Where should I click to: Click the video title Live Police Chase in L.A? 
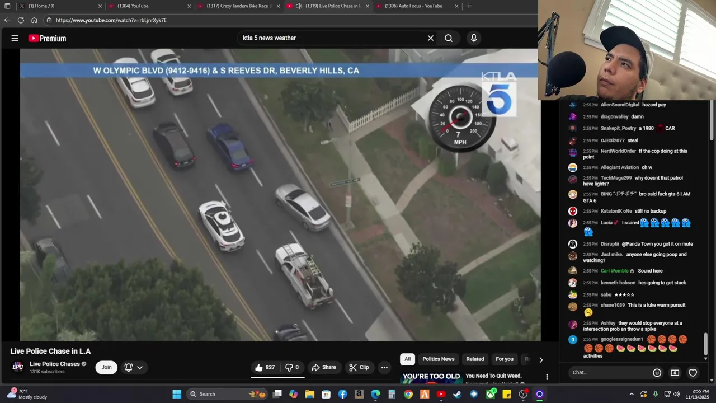[x=50, y=351]
